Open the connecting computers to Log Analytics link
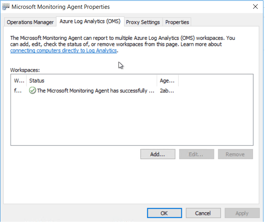 coord(63,51)
